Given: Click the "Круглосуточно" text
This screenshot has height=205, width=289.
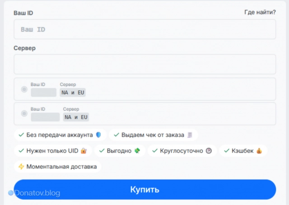Looking at the screenshot, I should pos(182,151).
